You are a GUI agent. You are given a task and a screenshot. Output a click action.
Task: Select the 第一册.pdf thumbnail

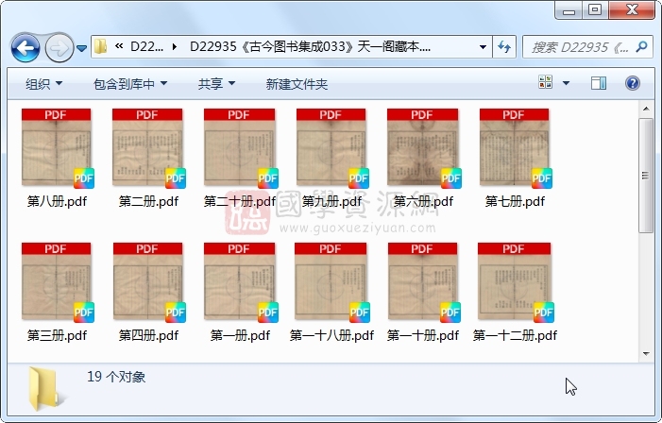[x=240, y=282]
